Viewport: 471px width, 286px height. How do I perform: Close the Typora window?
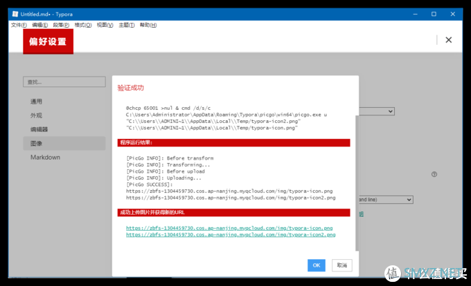coord(453,14)
